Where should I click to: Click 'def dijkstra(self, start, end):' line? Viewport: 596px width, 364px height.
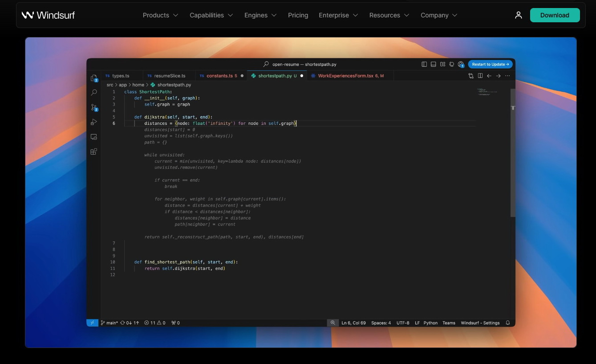tap(173, 117)
